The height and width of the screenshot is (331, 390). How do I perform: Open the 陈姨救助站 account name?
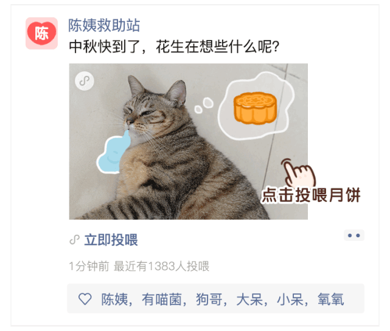[104, 26]
